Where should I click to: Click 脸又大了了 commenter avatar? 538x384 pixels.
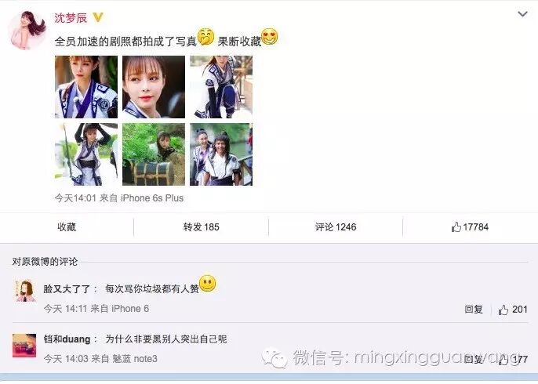point(25,291)
